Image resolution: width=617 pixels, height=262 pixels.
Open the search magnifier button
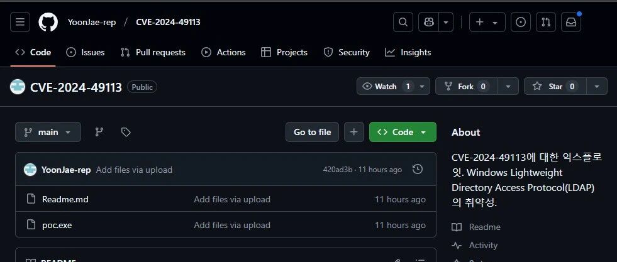click(x=403, y=22)
